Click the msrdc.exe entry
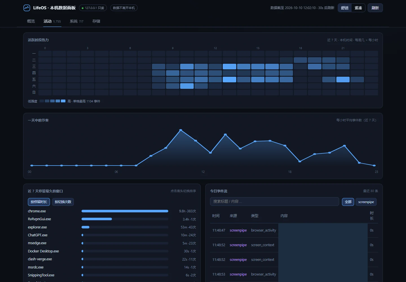This screenshot has width=406, height=282. pyautogui.click(x=36, y=267)
